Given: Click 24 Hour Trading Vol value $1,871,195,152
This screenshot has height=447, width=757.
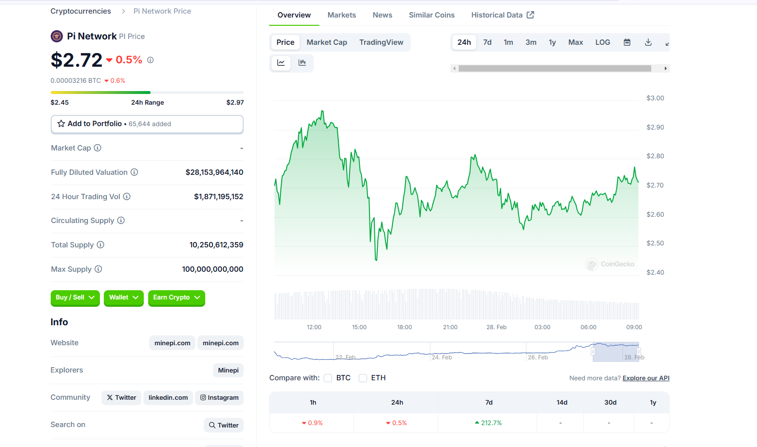Looking at the screenshot, I should click(x=218, y=197).
